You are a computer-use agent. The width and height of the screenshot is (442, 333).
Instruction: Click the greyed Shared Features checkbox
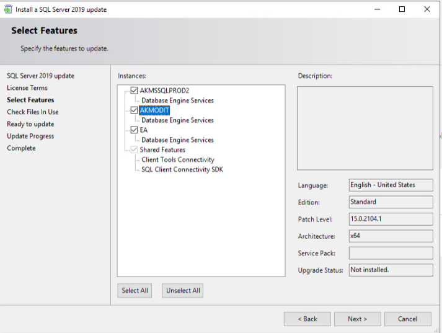(x=134, y=149)
